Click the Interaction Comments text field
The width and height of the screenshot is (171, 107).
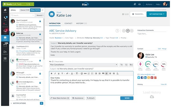[152, 34]
